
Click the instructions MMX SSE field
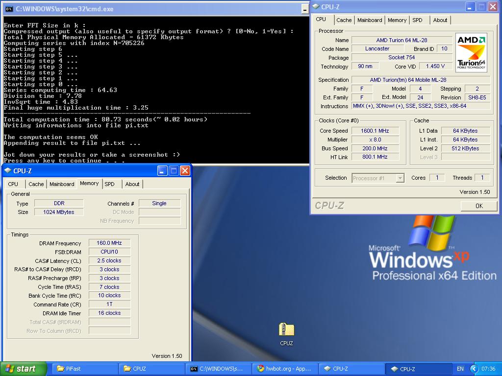pos(421,106)
